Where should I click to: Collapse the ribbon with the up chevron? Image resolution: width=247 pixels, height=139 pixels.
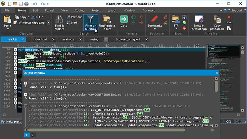pos(221,10)
